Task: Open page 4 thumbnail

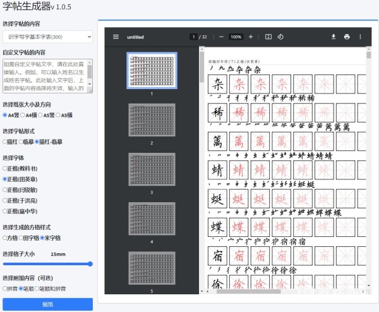Action: 152,219
